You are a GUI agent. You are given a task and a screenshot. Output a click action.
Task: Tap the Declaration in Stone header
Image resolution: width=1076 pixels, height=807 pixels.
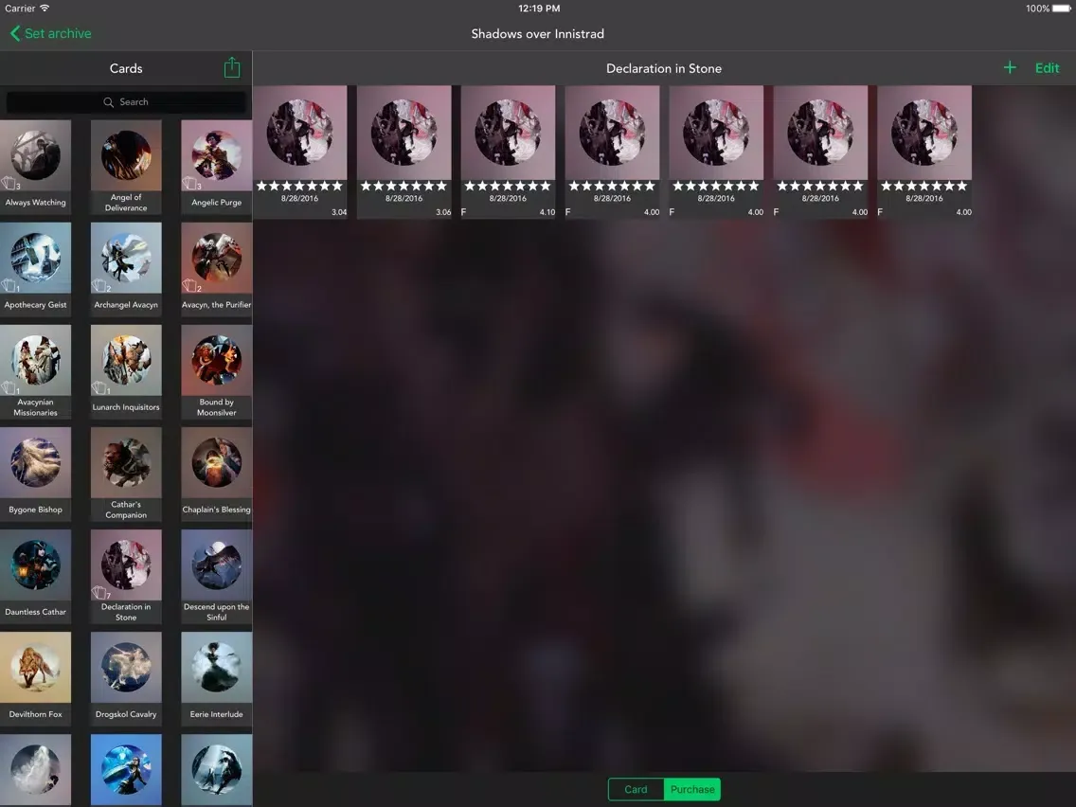coord(664,68)
